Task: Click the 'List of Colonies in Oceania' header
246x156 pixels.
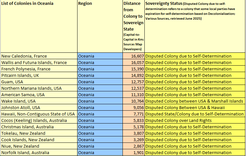Action: pos(39,26)
